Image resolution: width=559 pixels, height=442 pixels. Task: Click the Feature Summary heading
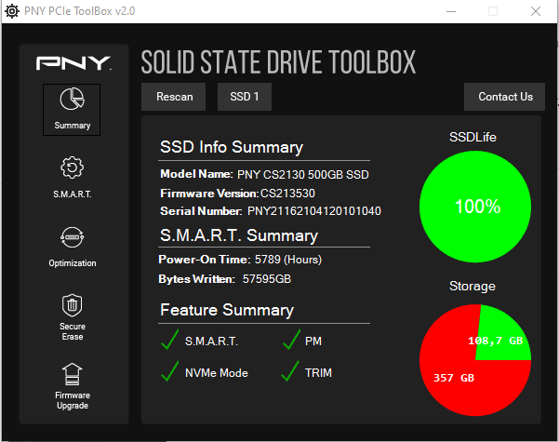(227, 310)
